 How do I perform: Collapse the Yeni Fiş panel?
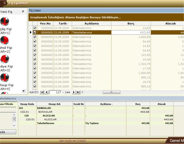point(23,11)
